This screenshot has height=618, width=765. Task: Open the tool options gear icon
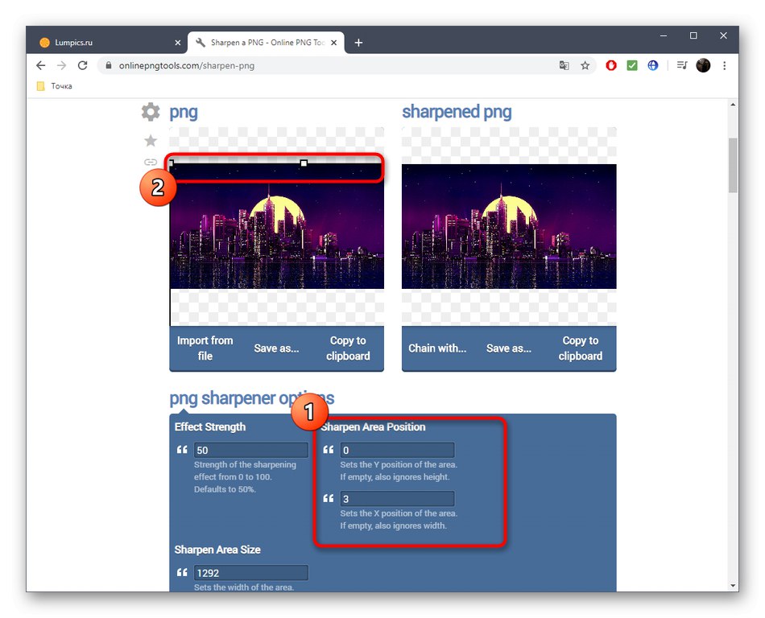click(150, 112)
